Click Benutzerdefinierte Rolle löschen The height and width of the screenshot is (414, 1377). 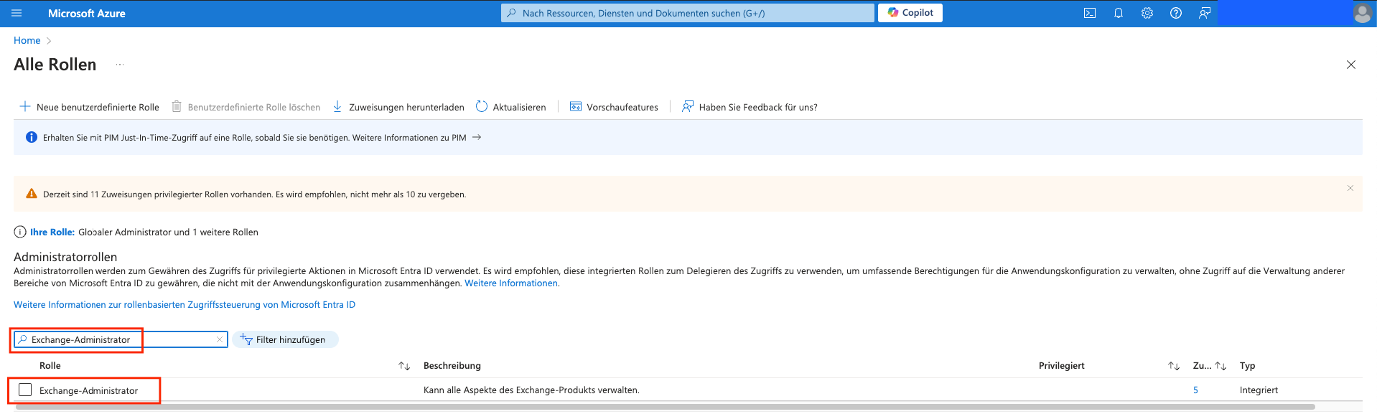(246, 107)
